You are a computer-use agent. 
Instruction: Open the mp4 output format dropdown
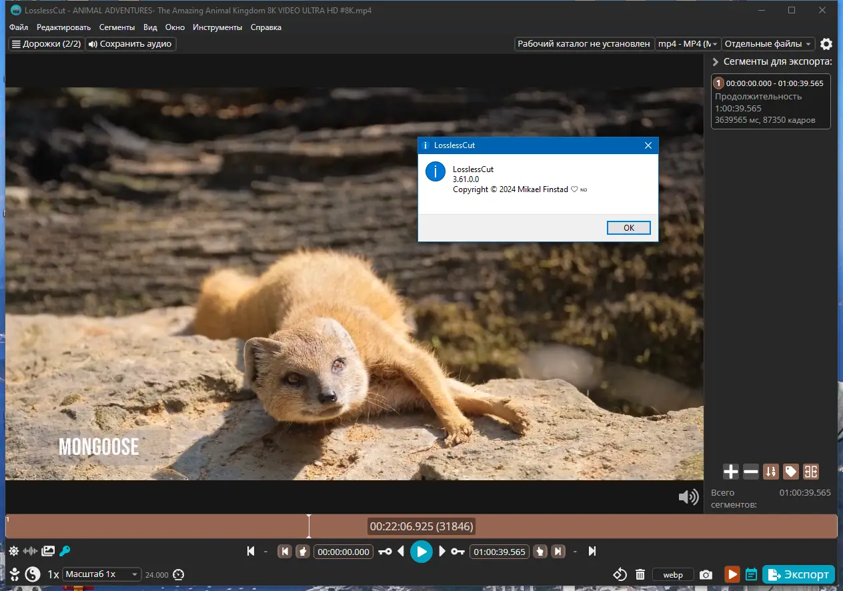688,44
